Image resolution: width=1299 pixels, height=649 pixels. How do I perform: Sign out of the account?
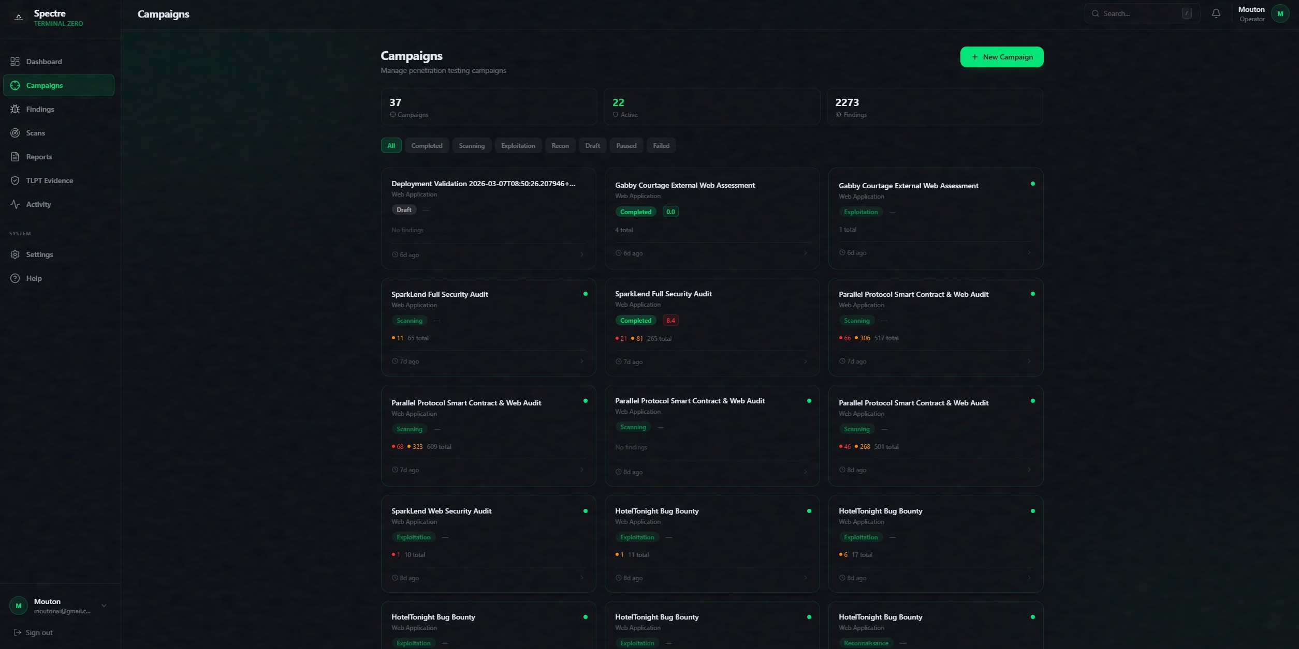pyautogui.click(x=33, y=632)
